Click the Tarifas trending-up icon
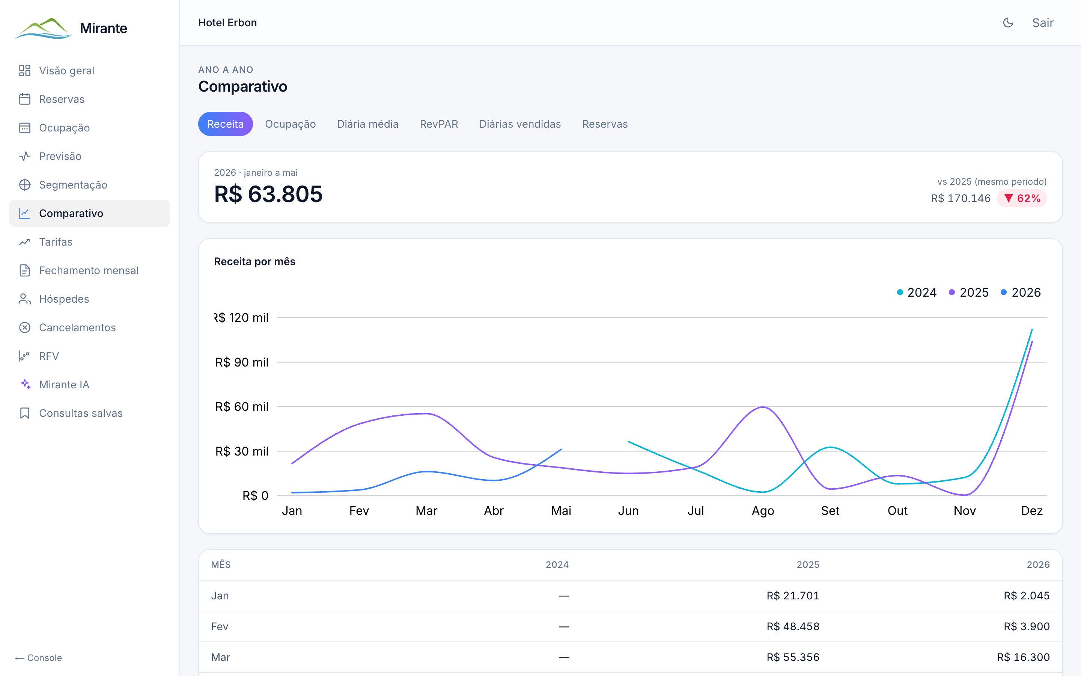Screen dimensions: 1081x676 tap(24, 242)
